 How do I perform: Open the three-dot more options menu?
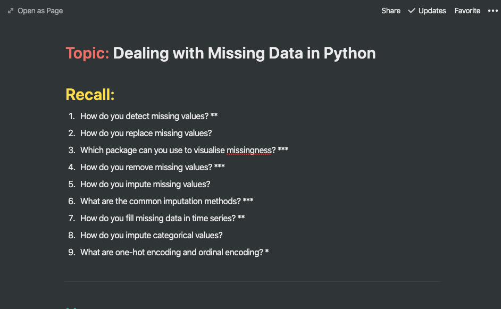pyautogui.click(x=492, y=11)
